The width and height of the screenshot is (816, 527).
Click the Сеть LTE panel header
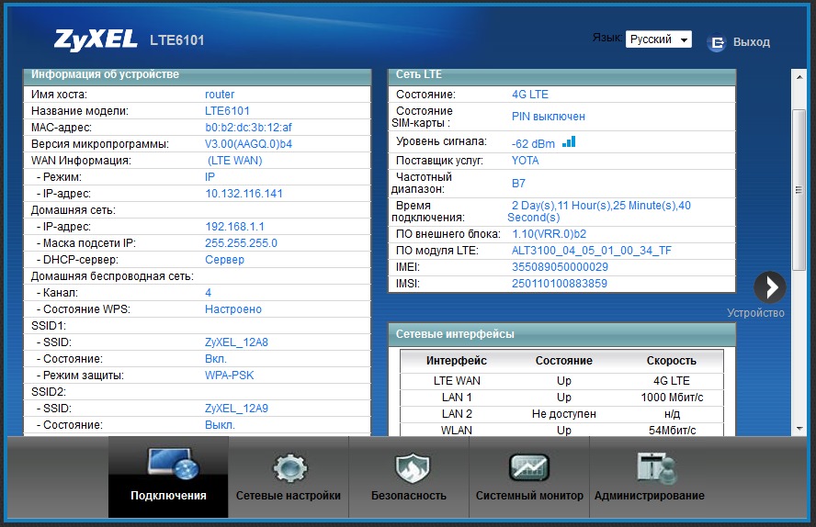tap(562, 76)
